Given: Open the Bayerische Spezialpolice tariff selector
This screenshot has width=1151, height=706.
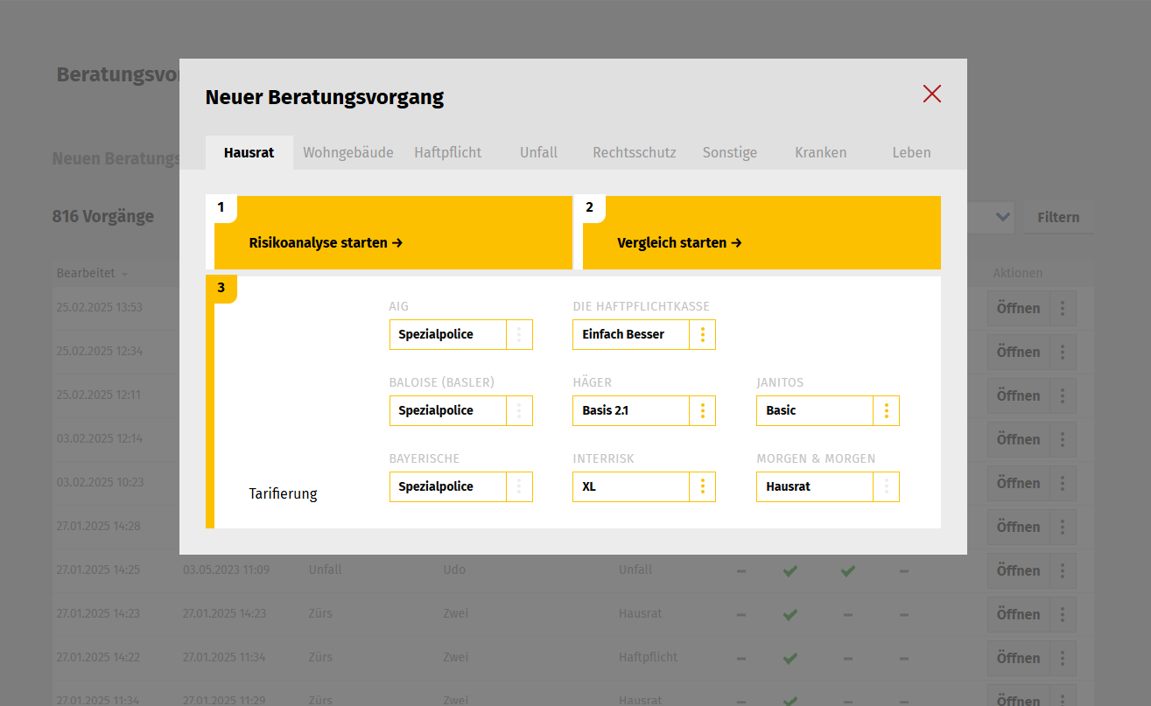Looking at the screenshot, I should 447,486.
